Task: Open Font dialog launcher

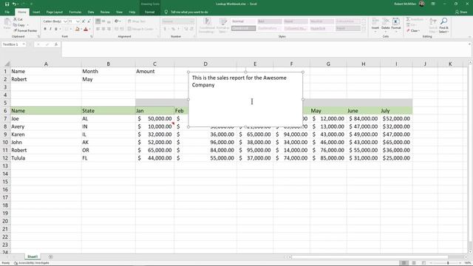Action: [92, 36]
